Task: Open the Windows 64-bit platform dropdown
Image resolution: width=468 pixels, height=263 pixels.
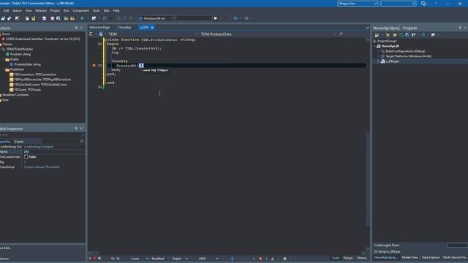Action: pyautogui.click(x=155, y=18)
